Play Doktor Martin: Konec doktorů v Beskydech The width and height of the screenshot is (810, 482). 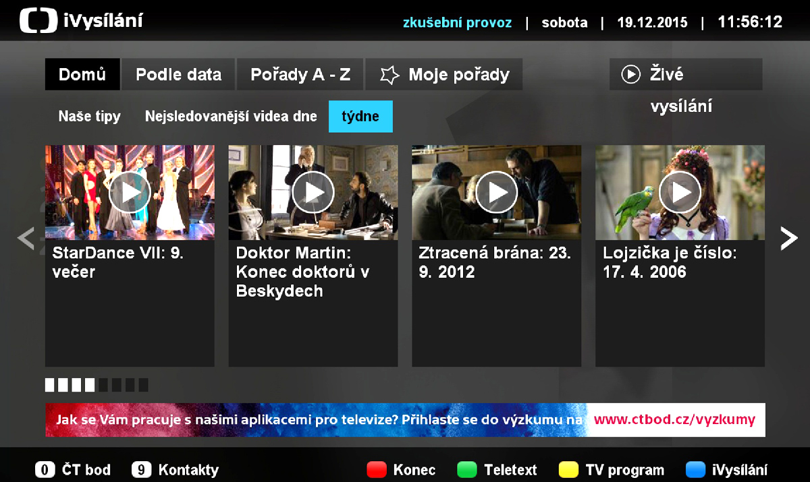pos(314,192)
